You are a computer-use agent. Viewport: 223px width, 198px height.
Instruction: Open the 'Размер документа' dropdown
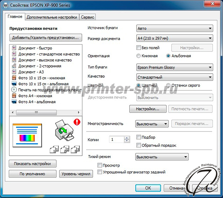pos(175,38)
